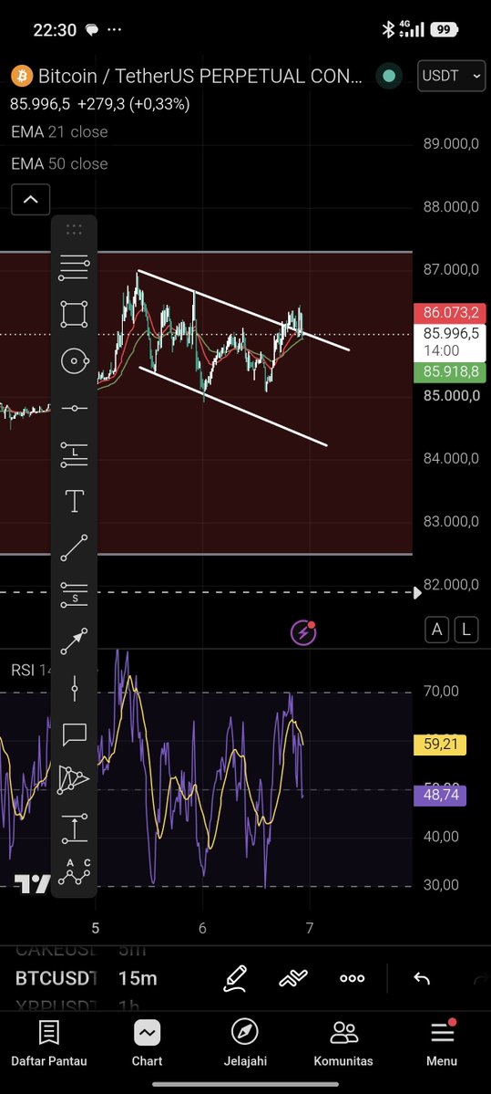The image size is (491, 1094).
Task: Select the Rectangle drawing tool
Action: pyautogui.click(x=75, y=315)
